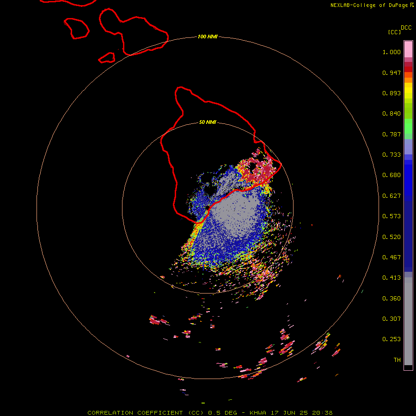Select the 0.893 scale value

tap(392, 93)
